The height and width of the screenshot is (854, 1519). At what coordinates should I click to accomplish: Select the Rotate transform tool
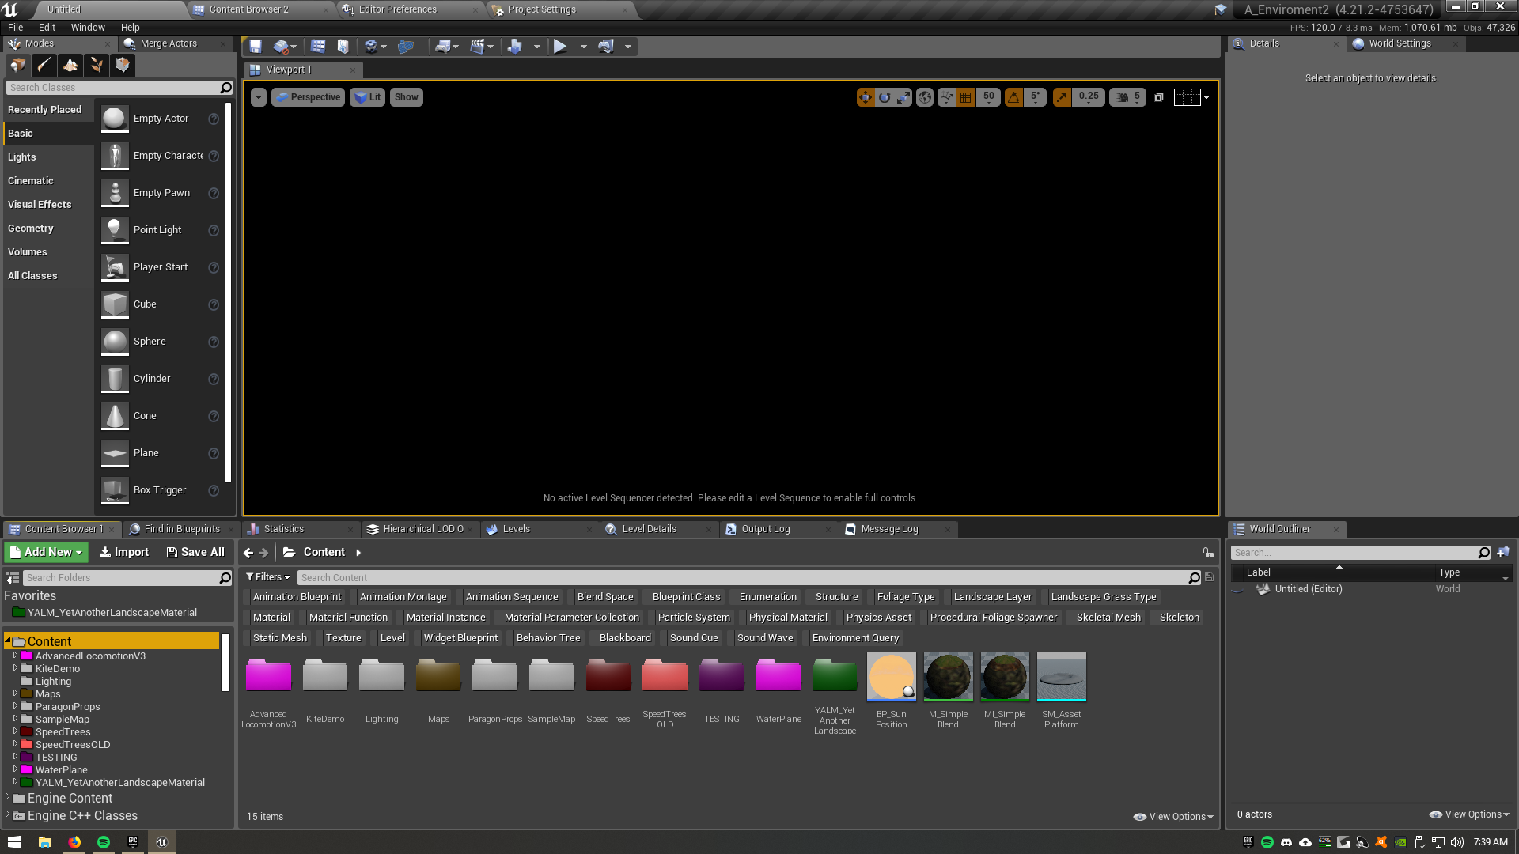click(x=884, y=97)
